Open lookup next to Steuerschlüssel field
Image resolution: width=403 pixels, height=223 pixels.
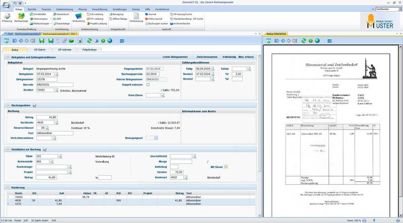pos(47,128)
